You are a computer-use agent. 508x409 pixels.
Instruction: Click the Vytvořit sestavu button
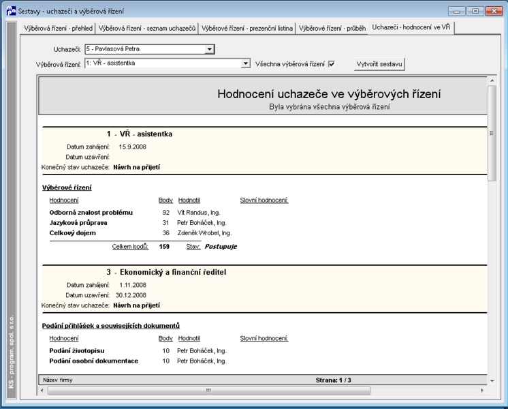pos(379,64)
